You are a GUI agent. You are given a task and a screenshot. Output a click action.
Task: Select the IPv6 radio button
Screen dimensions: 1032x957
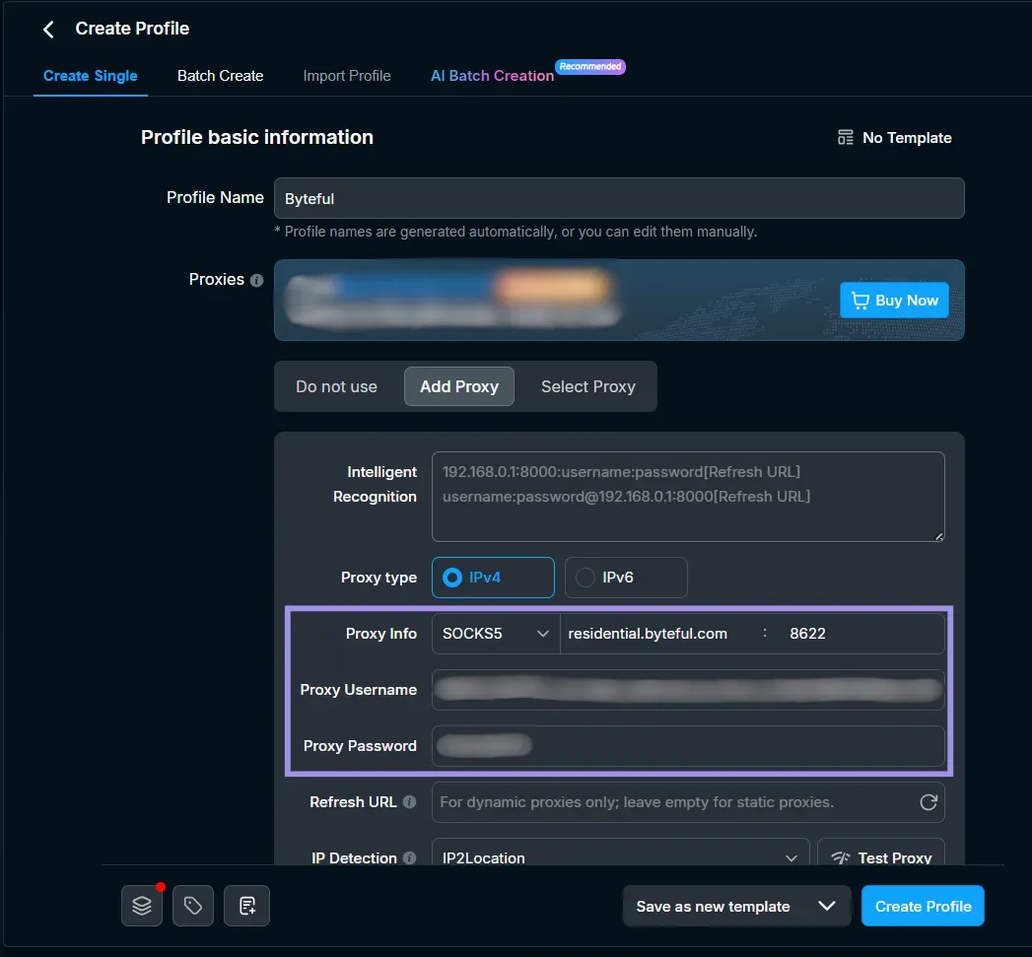(626, 578)
